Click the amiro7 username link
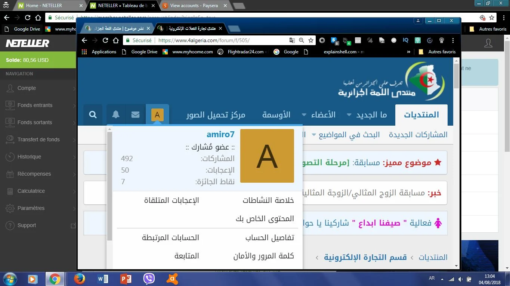 click(220, 135)
